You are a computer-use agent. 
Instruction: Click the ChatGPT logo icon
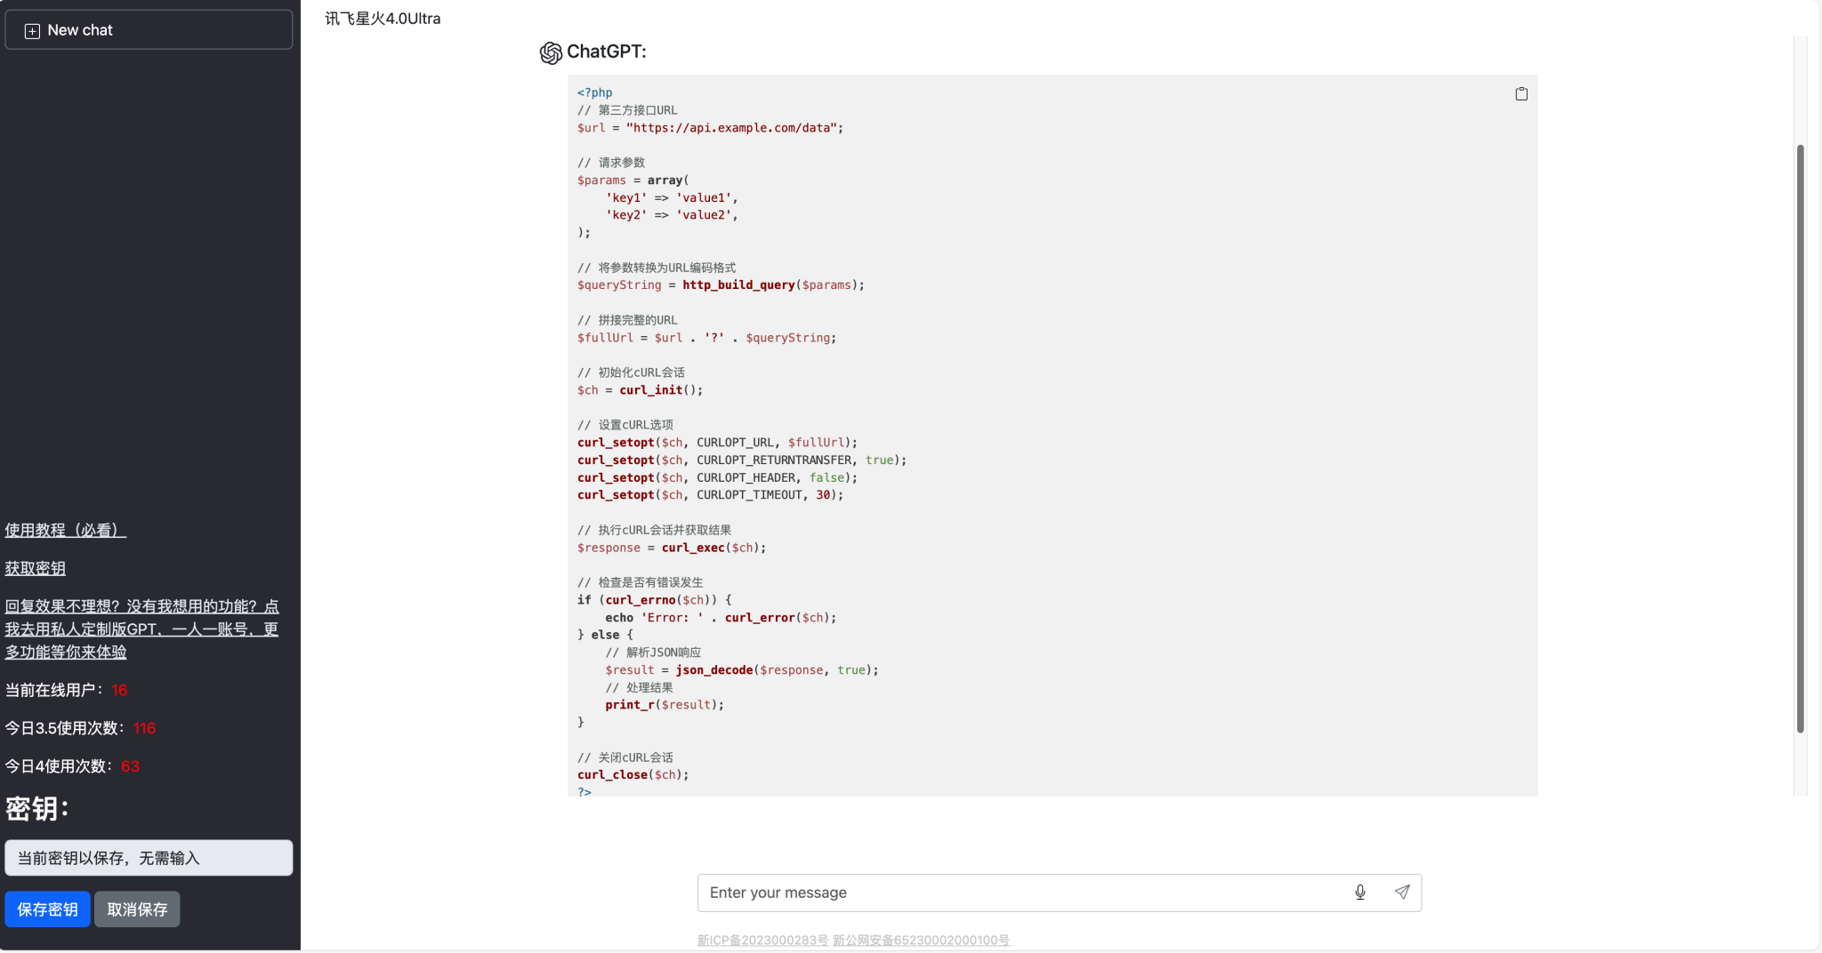(551, 53)
